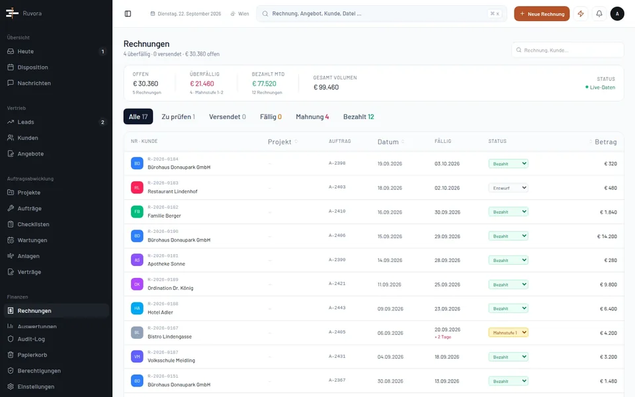This screenshot has height=397, width=635.
Task: Open the lightning quick actions icon
Action: [581, 14]
